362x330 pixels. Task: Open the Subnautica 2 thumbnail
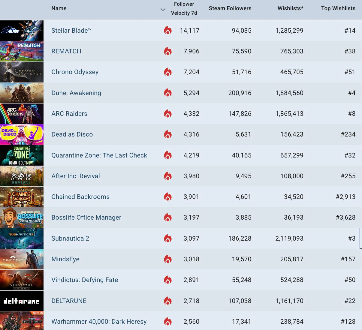click(x=22, y=238)
